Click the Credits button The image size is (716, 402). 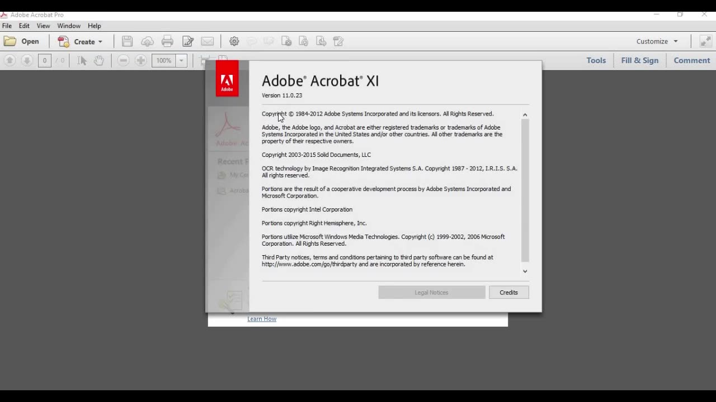[508, 293]
